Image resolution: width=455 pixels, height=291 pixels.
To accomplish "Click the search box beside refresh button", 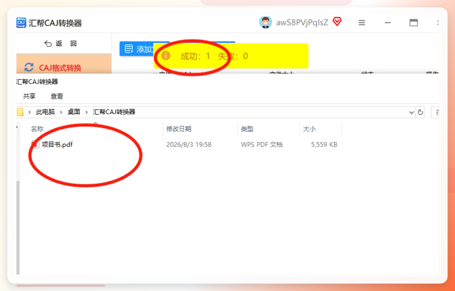I will tap(434, 112).
